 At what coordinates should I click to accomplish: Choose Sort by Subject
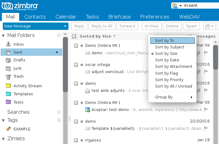(x=172, y=47)
